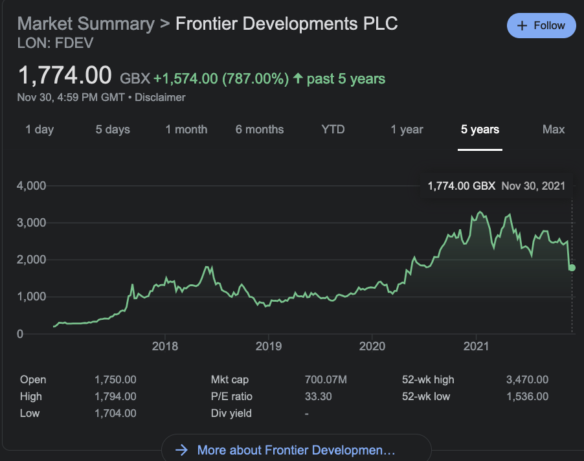
Task: Click the 52-wk low label
Action: (426, 397)
